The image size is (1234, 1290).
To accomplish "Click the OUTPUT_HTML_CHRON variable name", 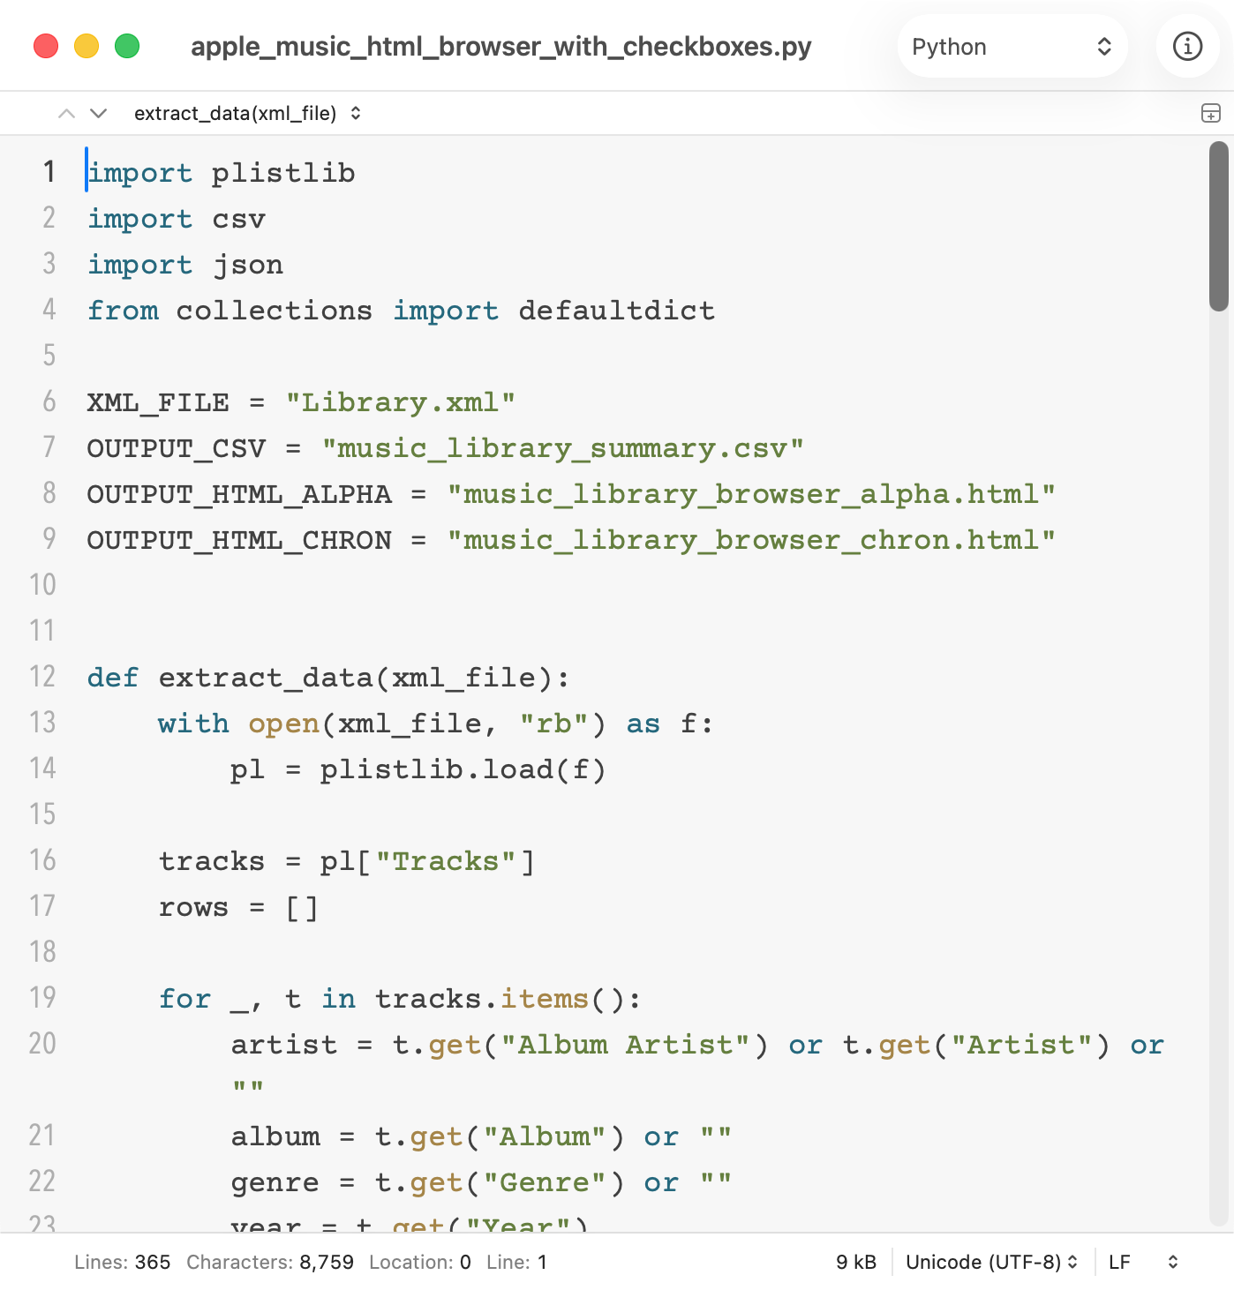I will tap(239, 540).
